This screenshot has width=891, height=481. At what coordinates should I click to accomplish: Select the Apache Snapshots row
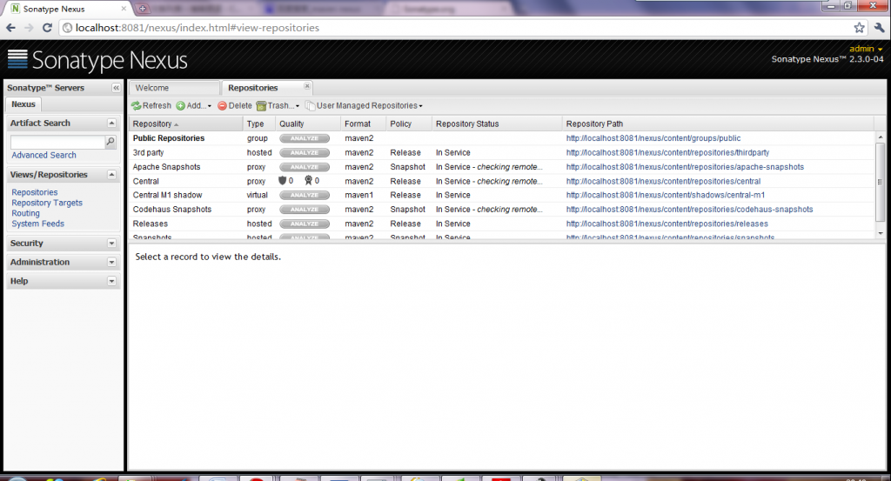(x=502, y=167)
